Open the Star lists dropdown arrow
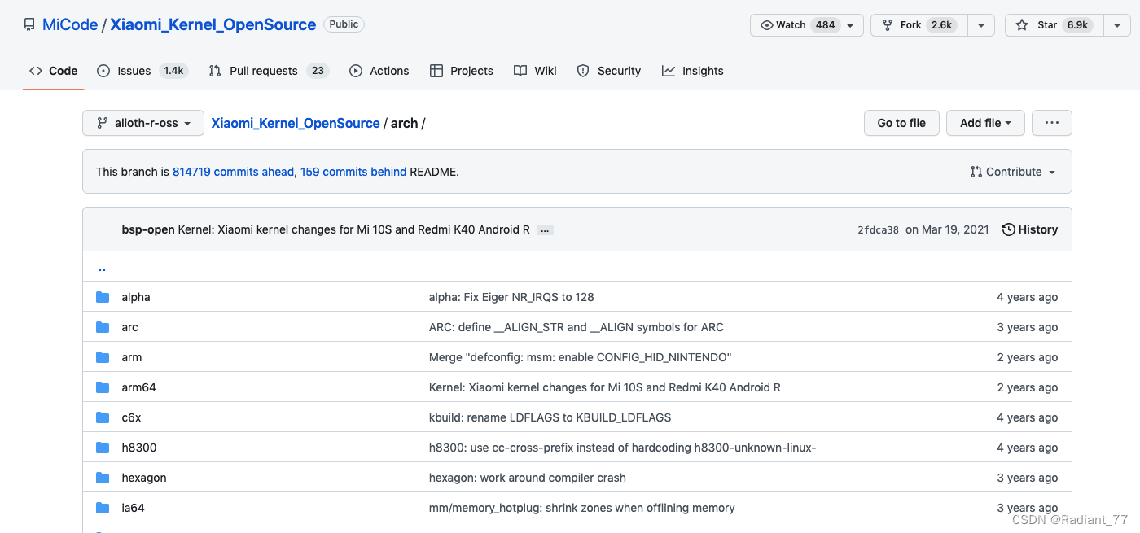The height and width of the screenshot is (533, 1140). point(1116,25)
